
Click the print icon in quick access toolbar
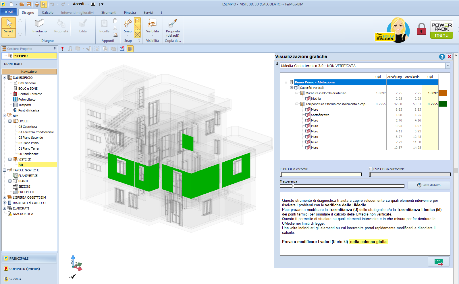37,4
